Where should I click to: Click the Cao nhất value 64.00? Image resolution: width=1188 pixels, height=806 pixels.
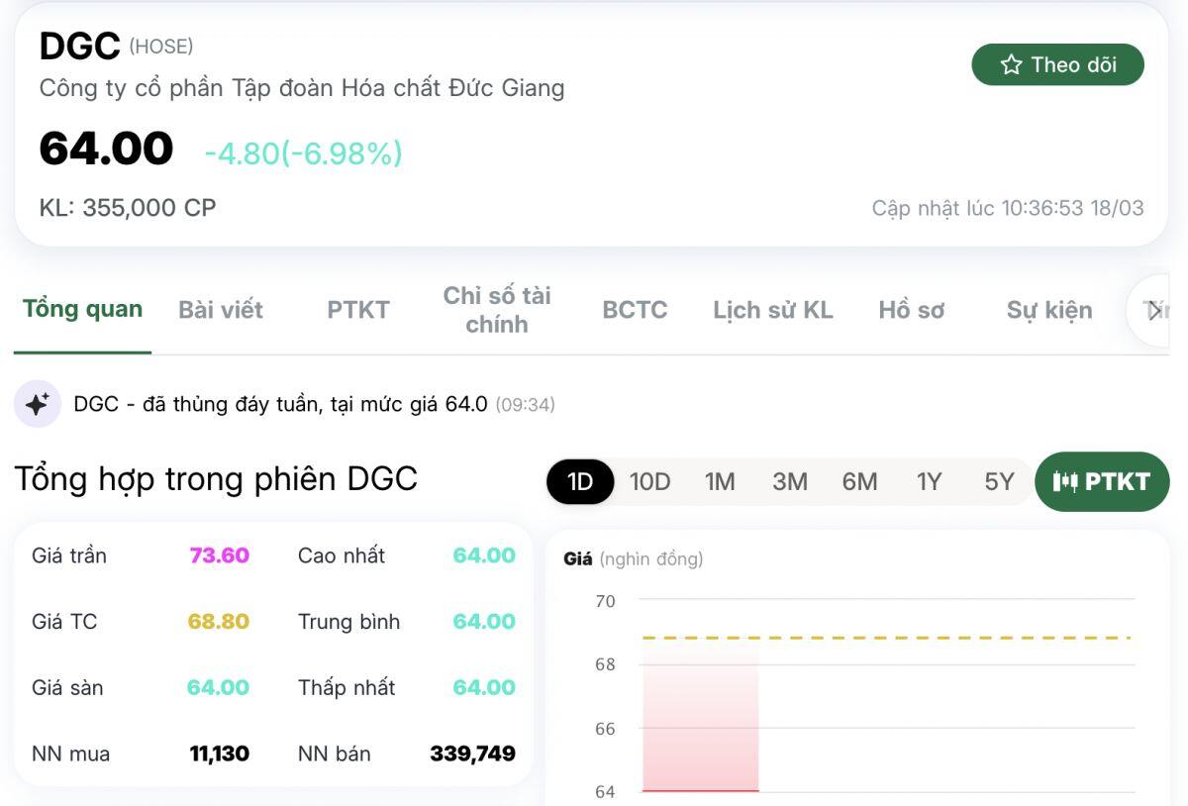(484, 555)
